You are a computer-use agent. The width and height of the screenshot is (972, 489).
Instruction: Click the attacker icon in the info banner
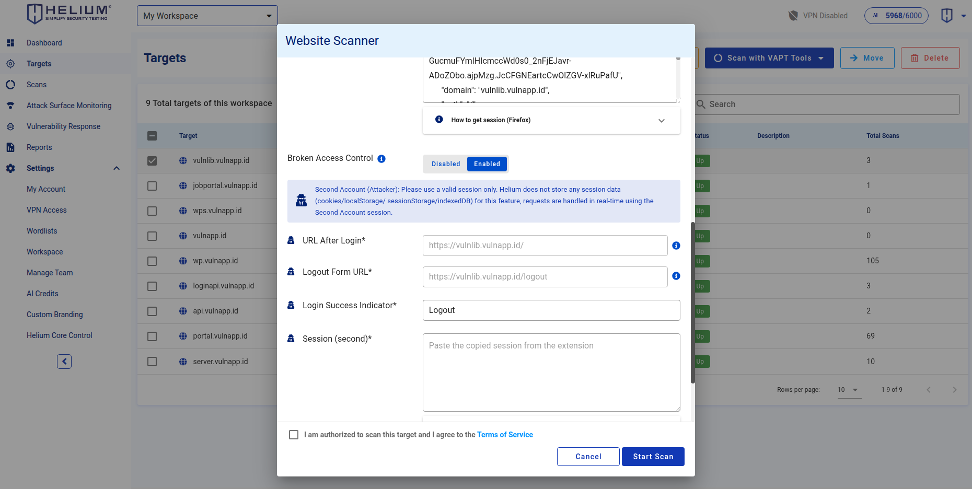point(302,201)
